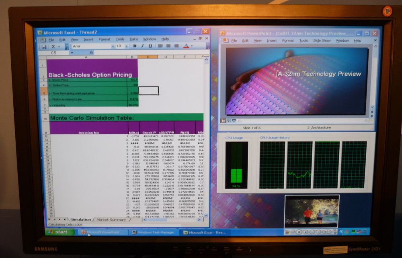The width and height of the screenshot is (402, 258).
Task: Open the Arial font name dropdown
Action: point(113,46)
